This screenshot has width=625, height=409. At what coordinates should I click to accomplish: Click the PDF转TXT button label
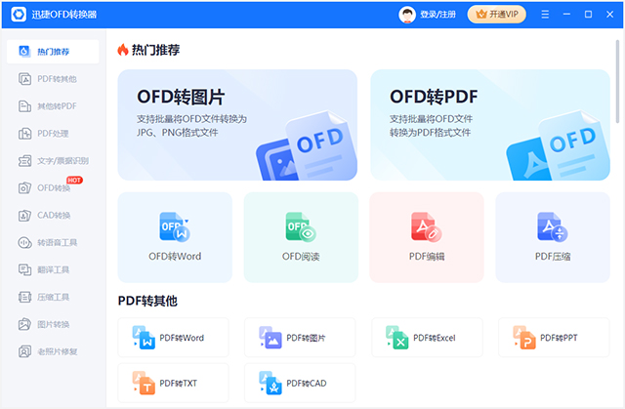click(x=179, y=383)
